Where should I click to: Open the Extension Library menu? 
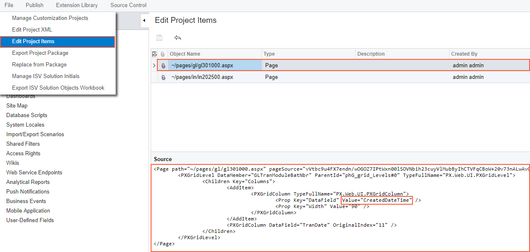coord(77,5)
